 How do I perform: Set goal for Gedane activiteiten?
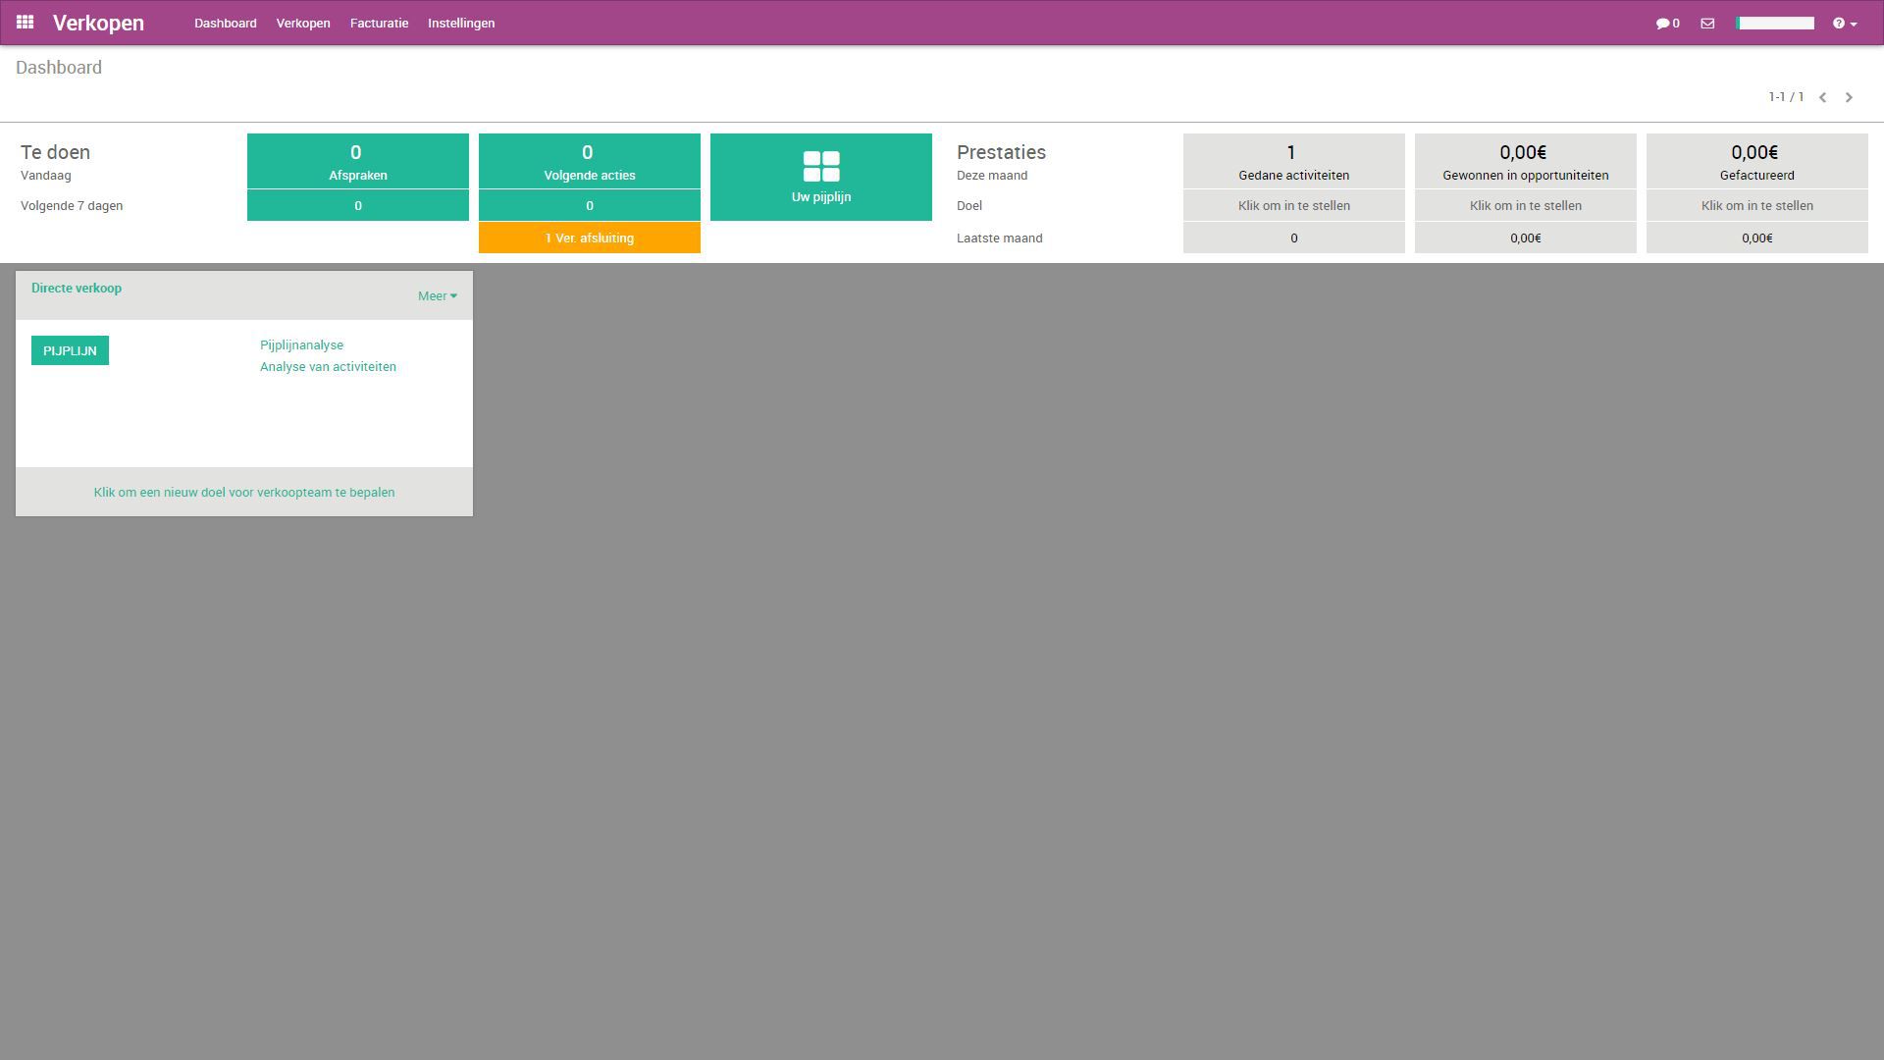click(x=1293, y=205)
